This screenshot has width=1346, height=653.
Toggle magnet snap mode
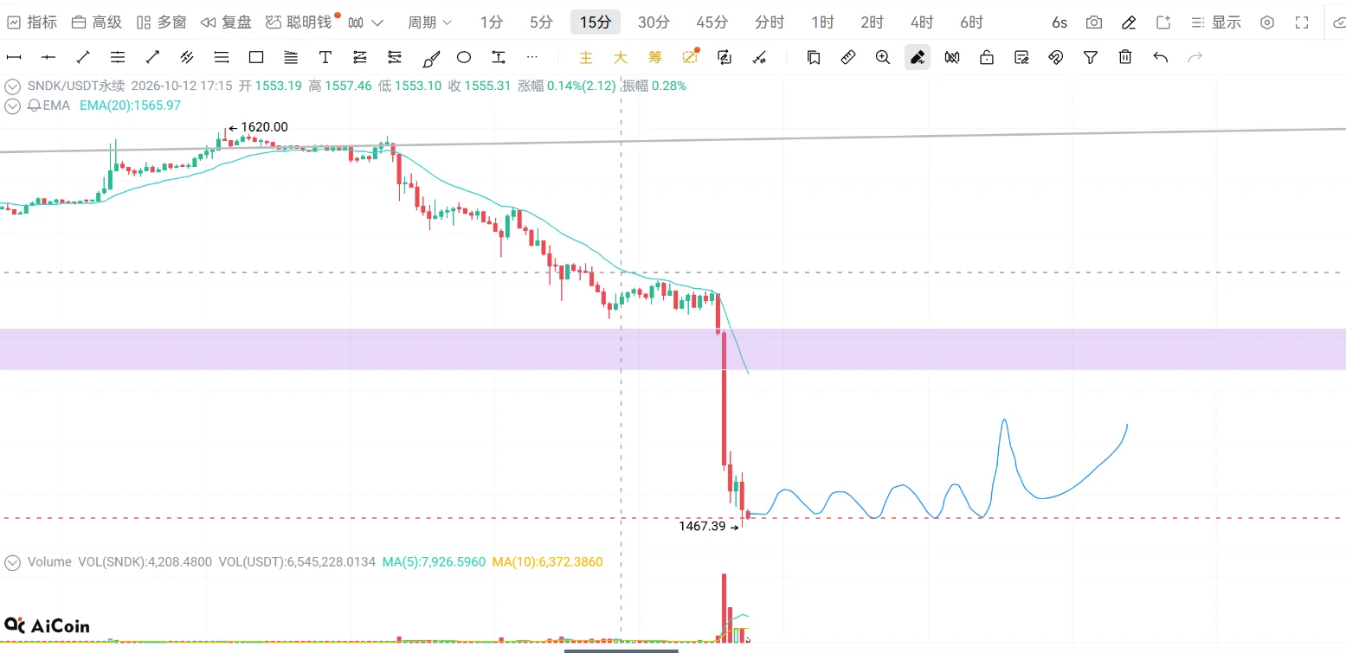(1056, 58)
